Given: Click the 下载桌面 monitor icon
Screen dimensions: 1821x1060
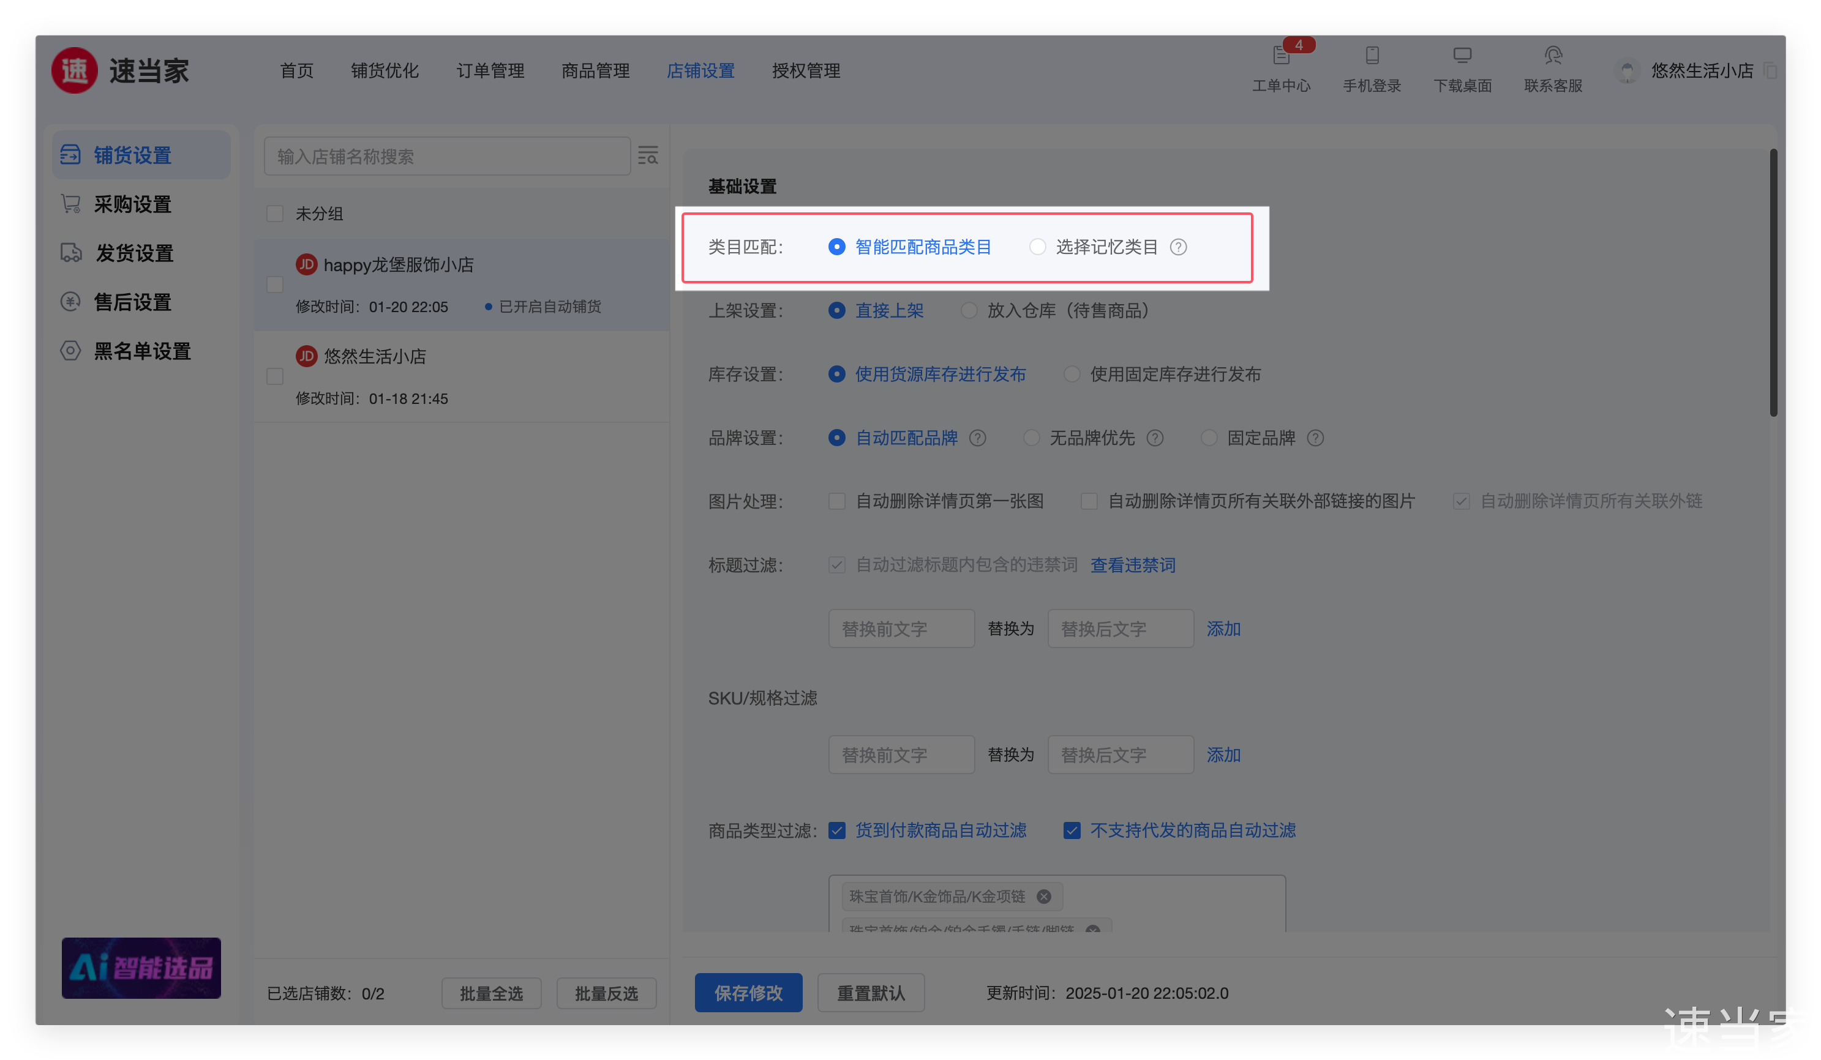Looking at the screenshot, I should 1462,56.
